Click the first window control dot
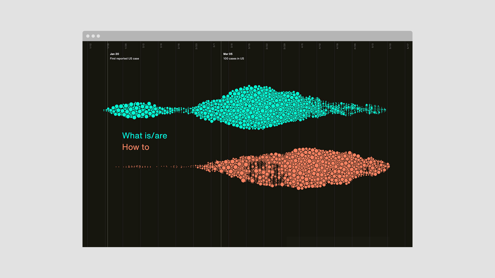Viewport: 495px width, 278px height. pos(88,36)
